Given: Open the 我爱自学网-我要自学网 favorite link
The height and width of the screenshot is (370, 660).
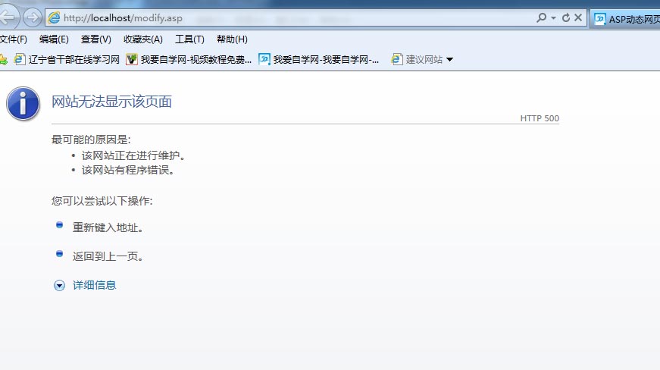Looking at the screenshot, I should (319, 60).
